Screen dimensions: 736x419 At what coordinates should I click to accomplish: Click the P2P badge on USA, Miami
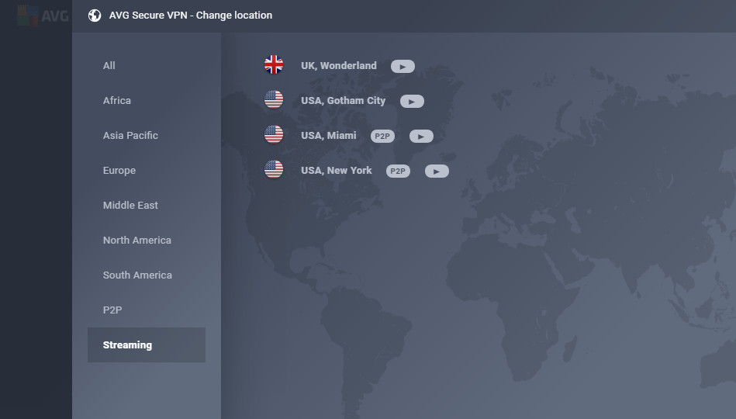382,137
